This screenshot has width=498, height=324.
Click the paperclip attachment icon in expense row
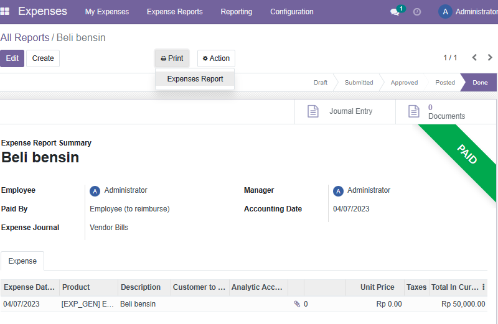tap(297, 304)
